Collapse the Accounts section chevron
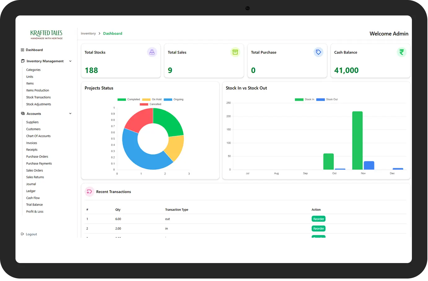Viewport: 428px width, 281px height. click(70, 114)
